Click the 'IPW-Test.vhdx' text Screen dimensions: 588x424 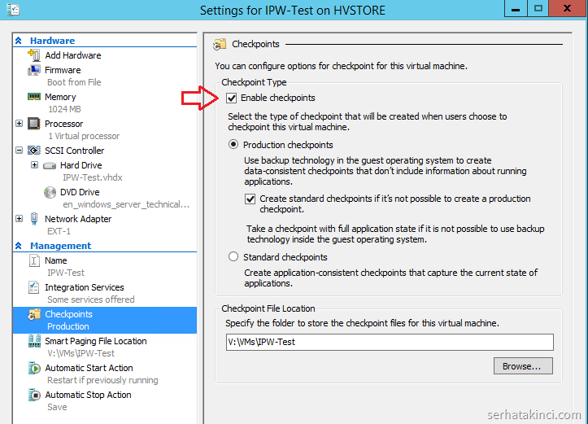click(x=92, y=177)
